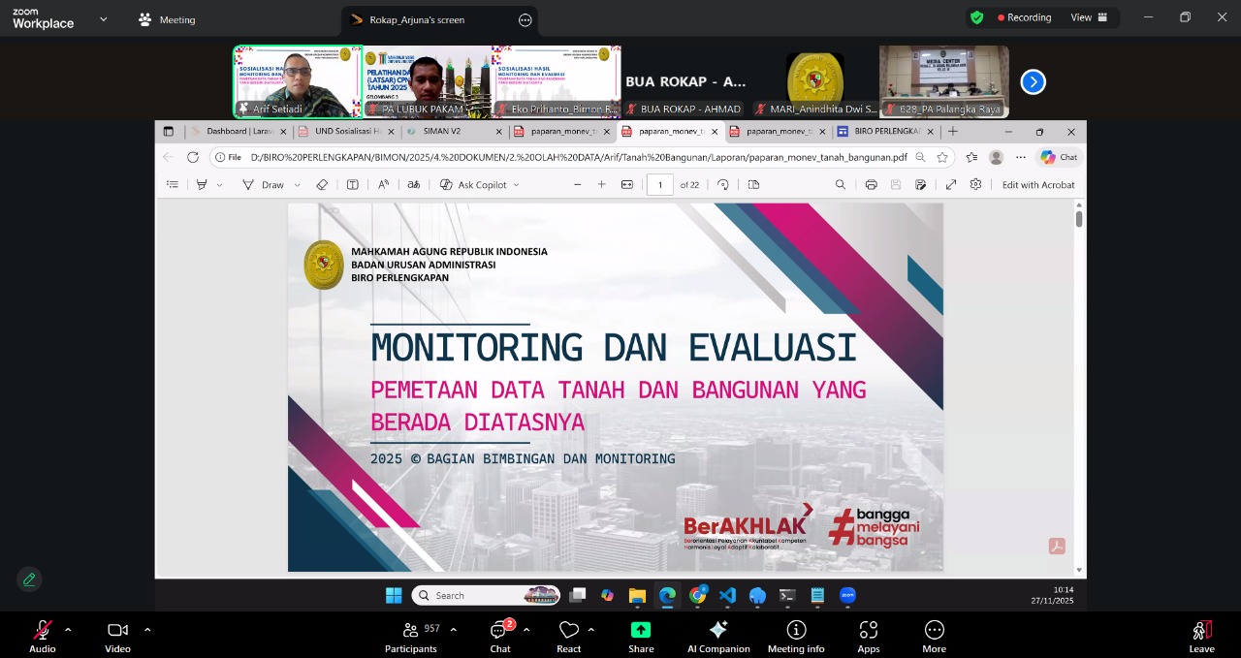Open the Chat panel
The width and height of the screenshot is (1241, 658).
(x=500, y=636)
